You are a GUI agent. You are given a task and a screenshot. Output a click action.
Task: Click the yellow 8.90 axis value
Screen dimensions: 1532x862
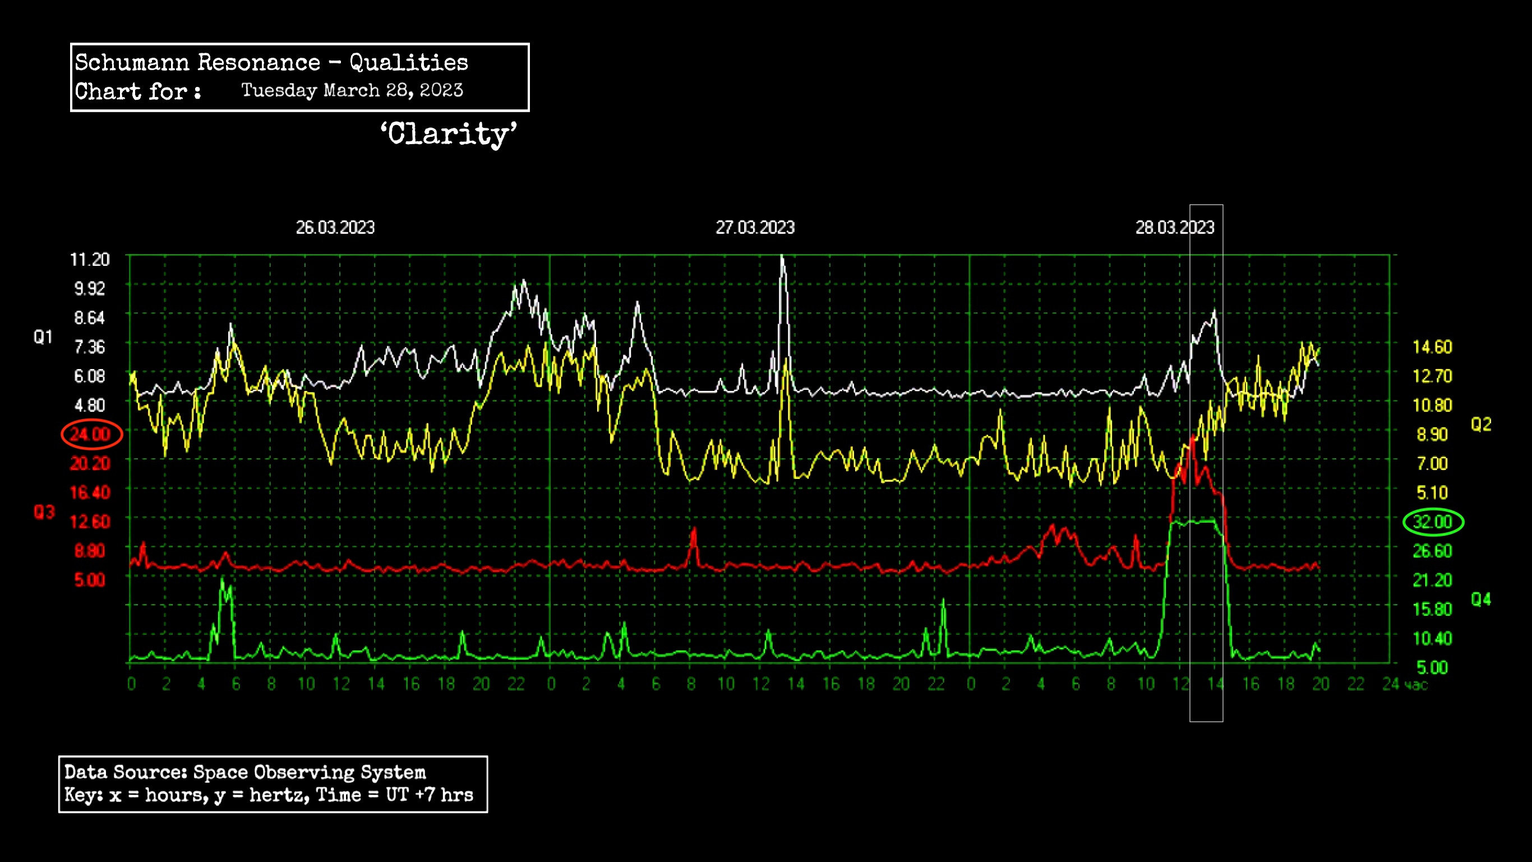tap(1432, 434)
